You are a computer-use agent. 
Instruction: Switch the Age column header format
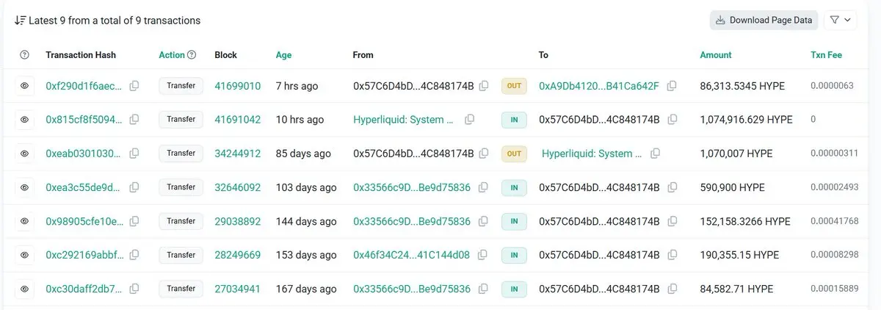pyautogui.click(x=284, y=55)
